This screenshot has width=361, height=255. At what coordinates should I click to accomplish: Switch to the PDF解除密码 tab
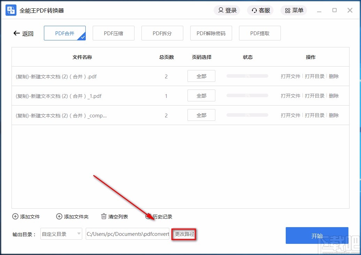211,33
